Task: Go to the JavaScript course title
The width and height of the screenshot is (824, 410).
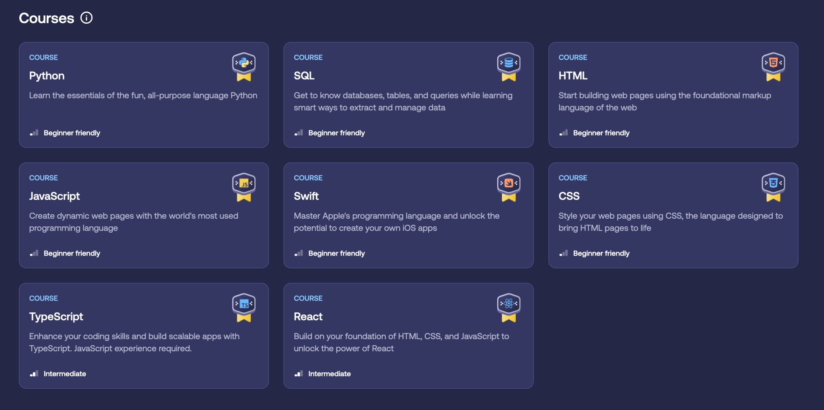Action: (x=54, y=196)
